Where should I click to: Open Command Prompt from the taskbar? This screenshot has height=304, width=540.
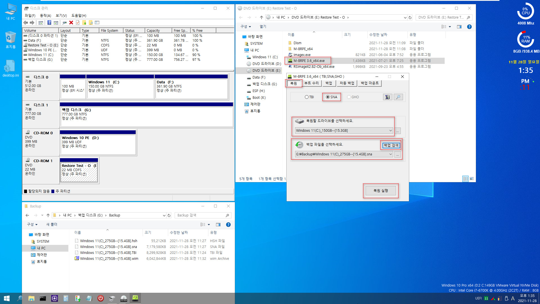(x=43, y=298)
